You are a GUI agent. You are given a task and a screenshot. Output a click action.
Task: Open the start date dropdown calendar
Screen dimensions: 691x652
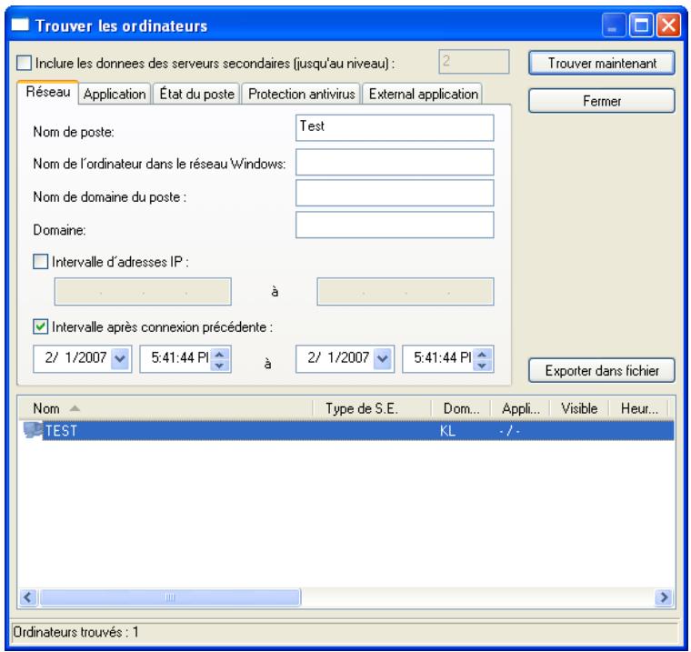(120, 358)
